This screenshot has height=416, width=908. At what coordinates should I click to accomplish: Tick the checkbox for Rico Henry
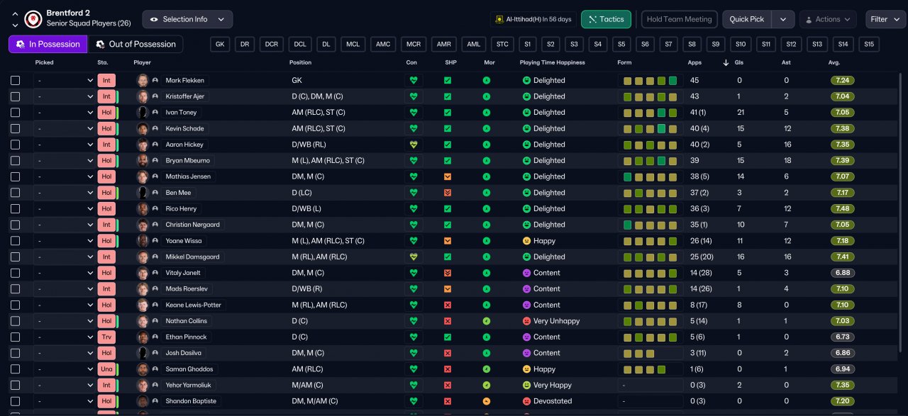click(16, 209)
